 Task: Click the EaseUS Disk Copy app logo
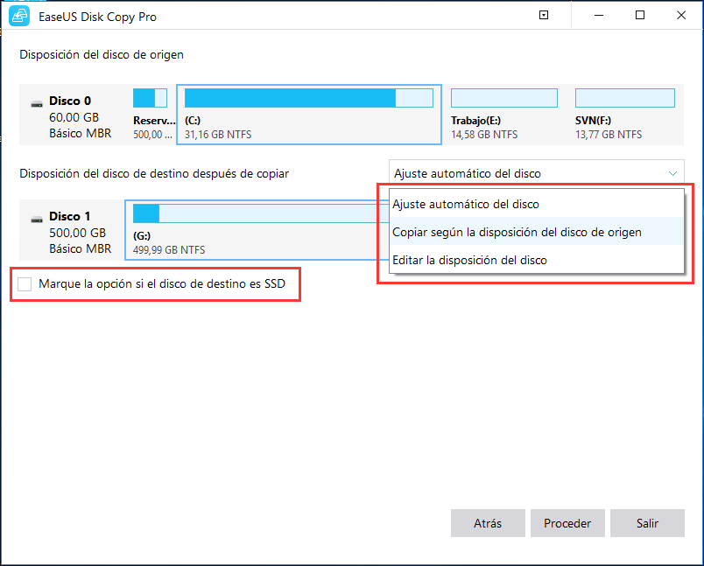[x=19, y=16]
